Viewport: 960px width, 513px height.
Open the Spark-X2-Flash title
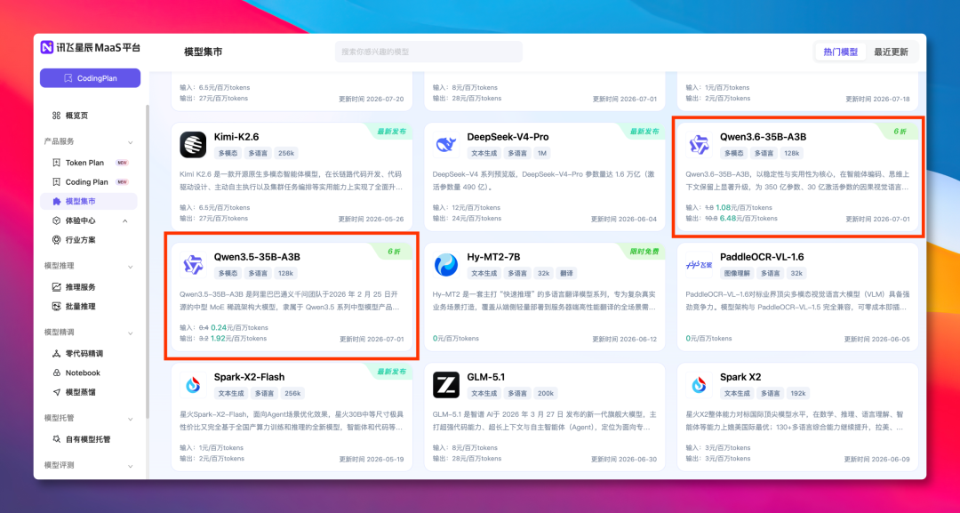point(249,377)
